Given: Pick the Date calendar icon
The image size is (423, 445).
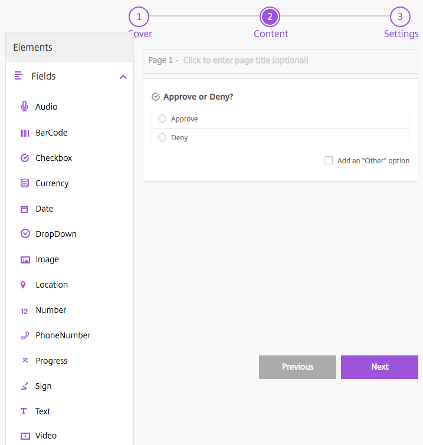Looking at the screenshot, I should point(25,209).
